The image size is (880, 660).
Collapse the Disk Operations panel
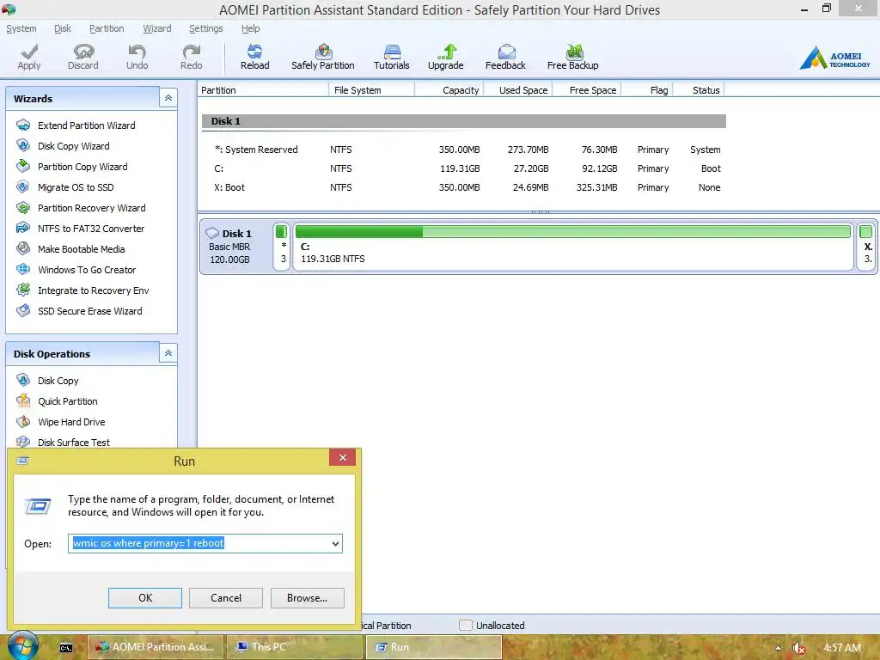tap(168, 353)
